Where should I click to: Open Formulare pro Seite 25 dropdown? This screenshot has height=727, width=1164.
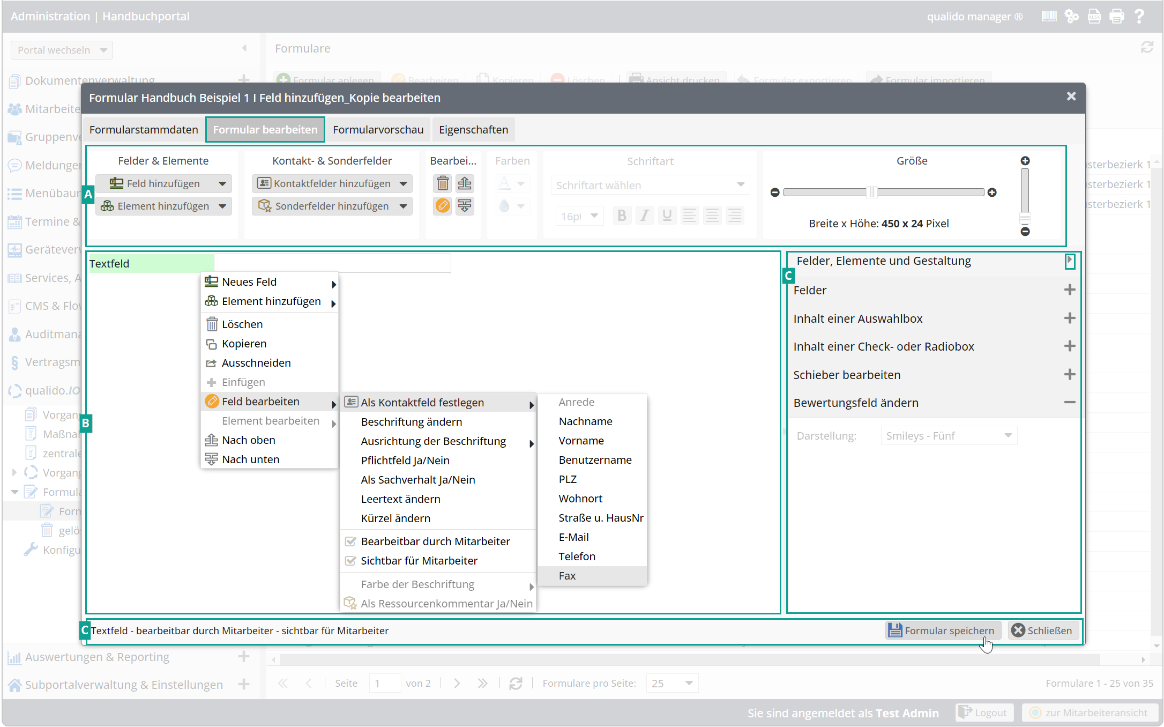coord(672,684)
